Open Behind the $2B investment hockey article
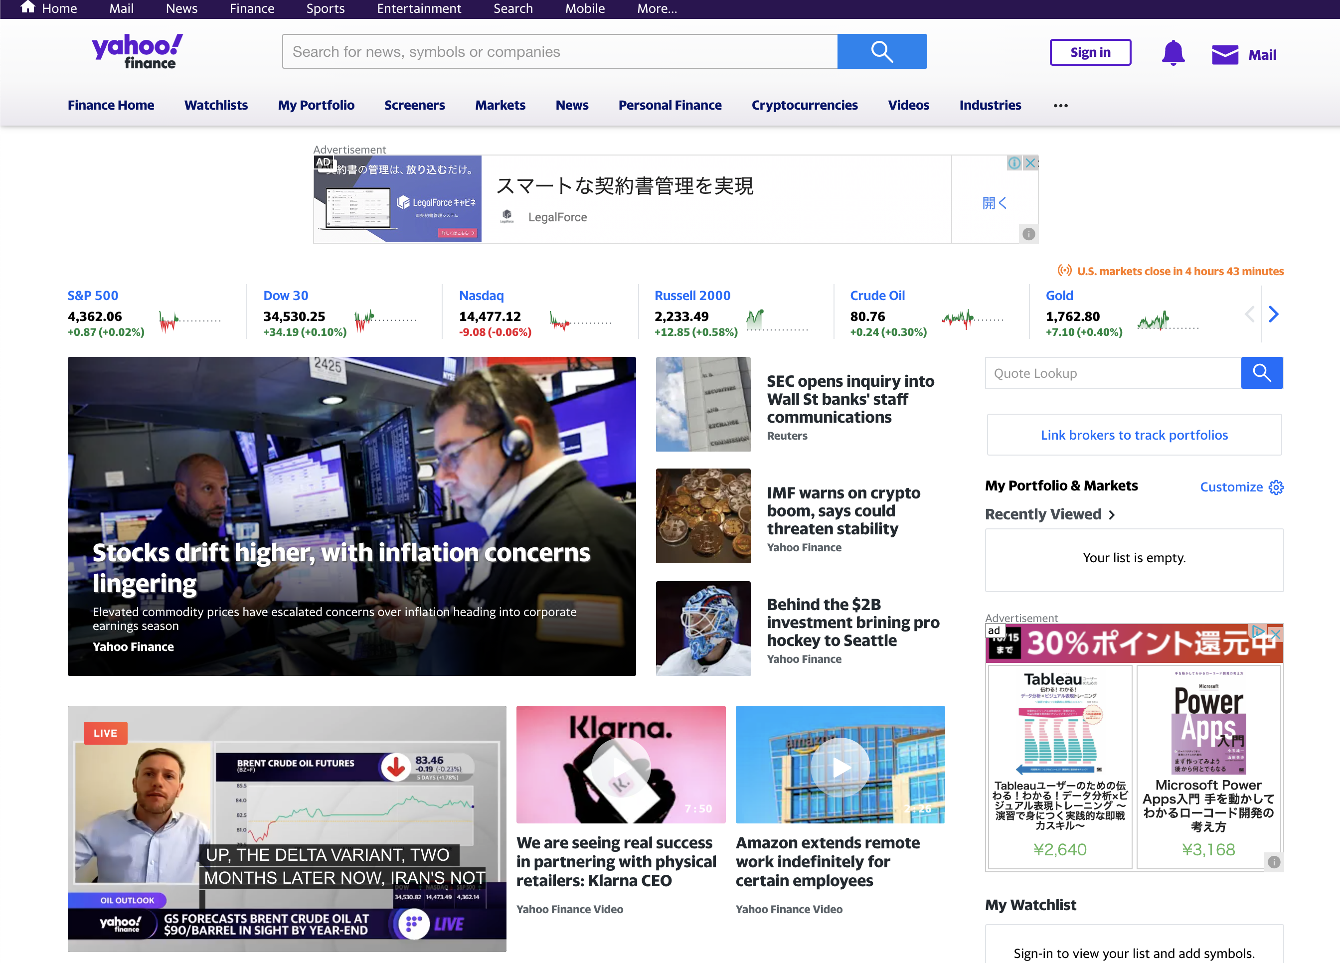The height and width of the screenshot is (963, 1340). [x=853, y=622]
